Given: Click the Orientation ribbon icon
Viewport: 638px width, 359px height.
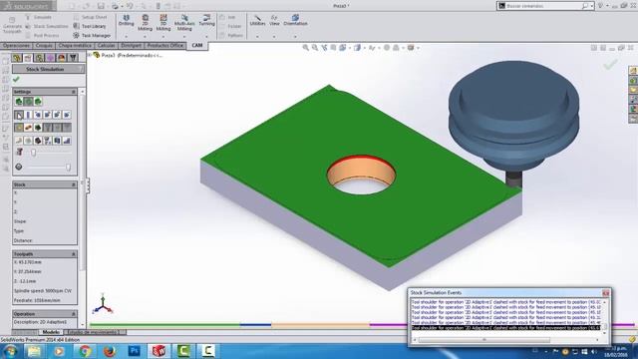Looking at the screenshot, I should pos(295,20).
